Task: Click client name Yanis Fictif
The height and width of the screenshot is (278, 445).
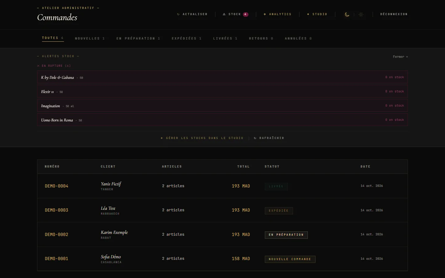Action: click(x=111, y=184)
